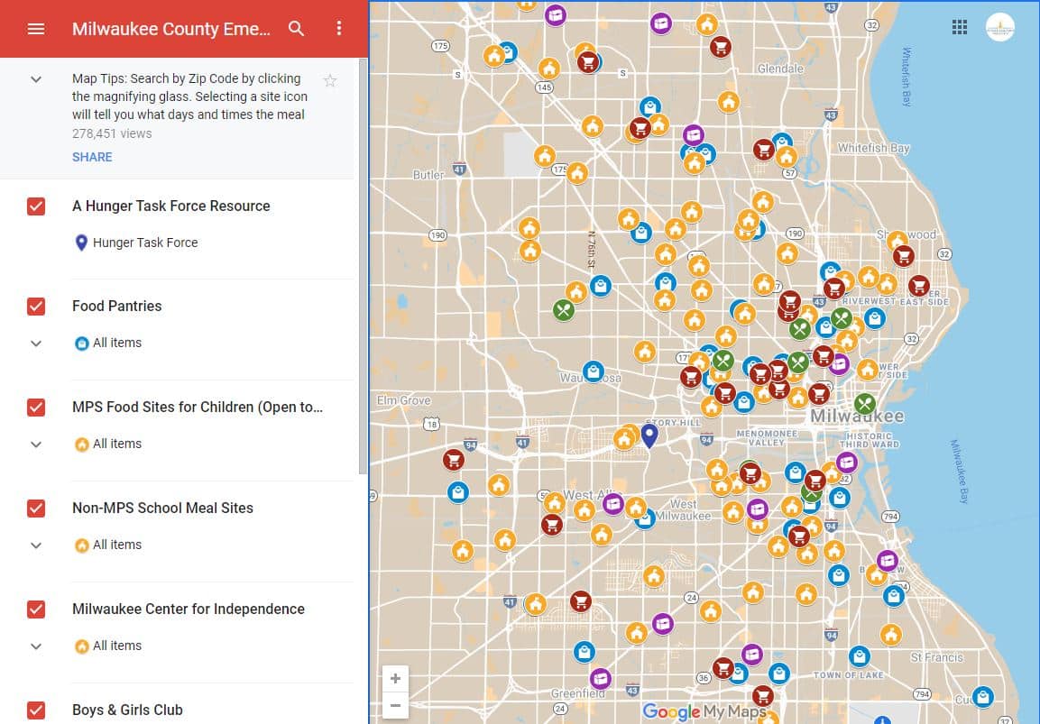Hide the Non-MPS School Meal Sites layer
Viewport: 1040px width, 724px height.
pos(36,508)
